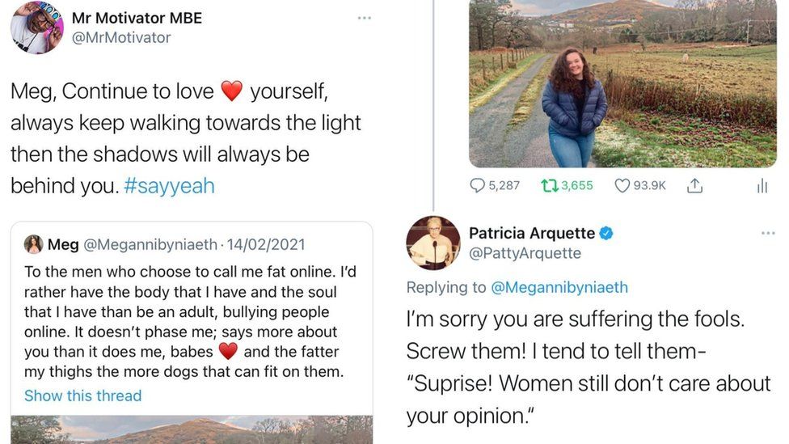Open the photo of woman on path

point(622,83)
